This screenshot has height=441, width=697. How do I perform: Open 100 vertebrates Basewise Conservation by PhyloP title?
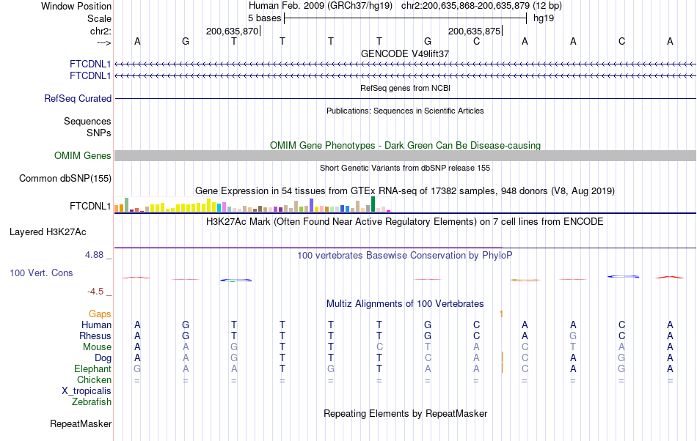[x=405, y=255]
